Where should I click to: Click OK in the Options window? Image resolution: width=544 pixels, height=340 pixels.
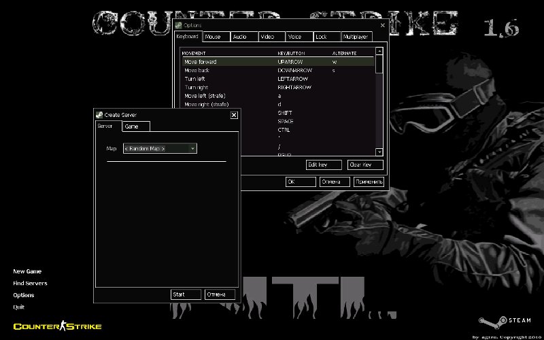(301, 182)
